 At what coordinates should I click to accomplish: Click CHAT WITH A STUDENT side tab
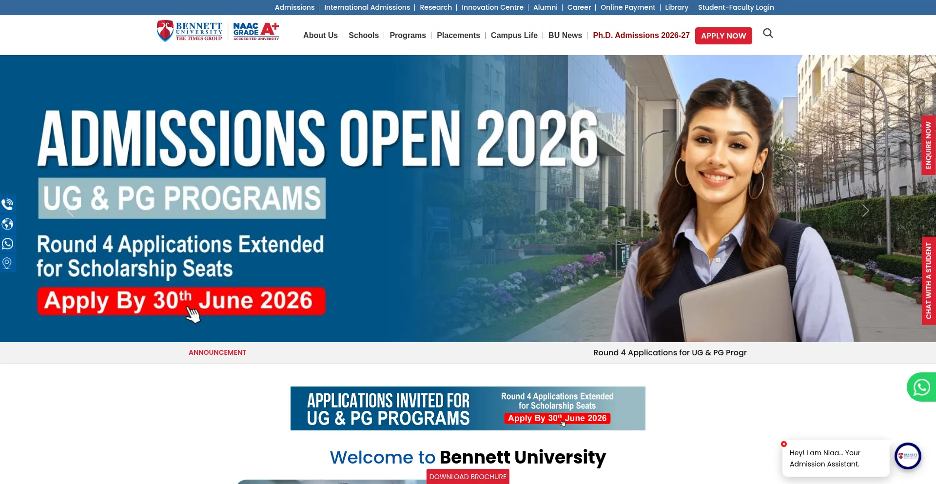pos(928,281)
